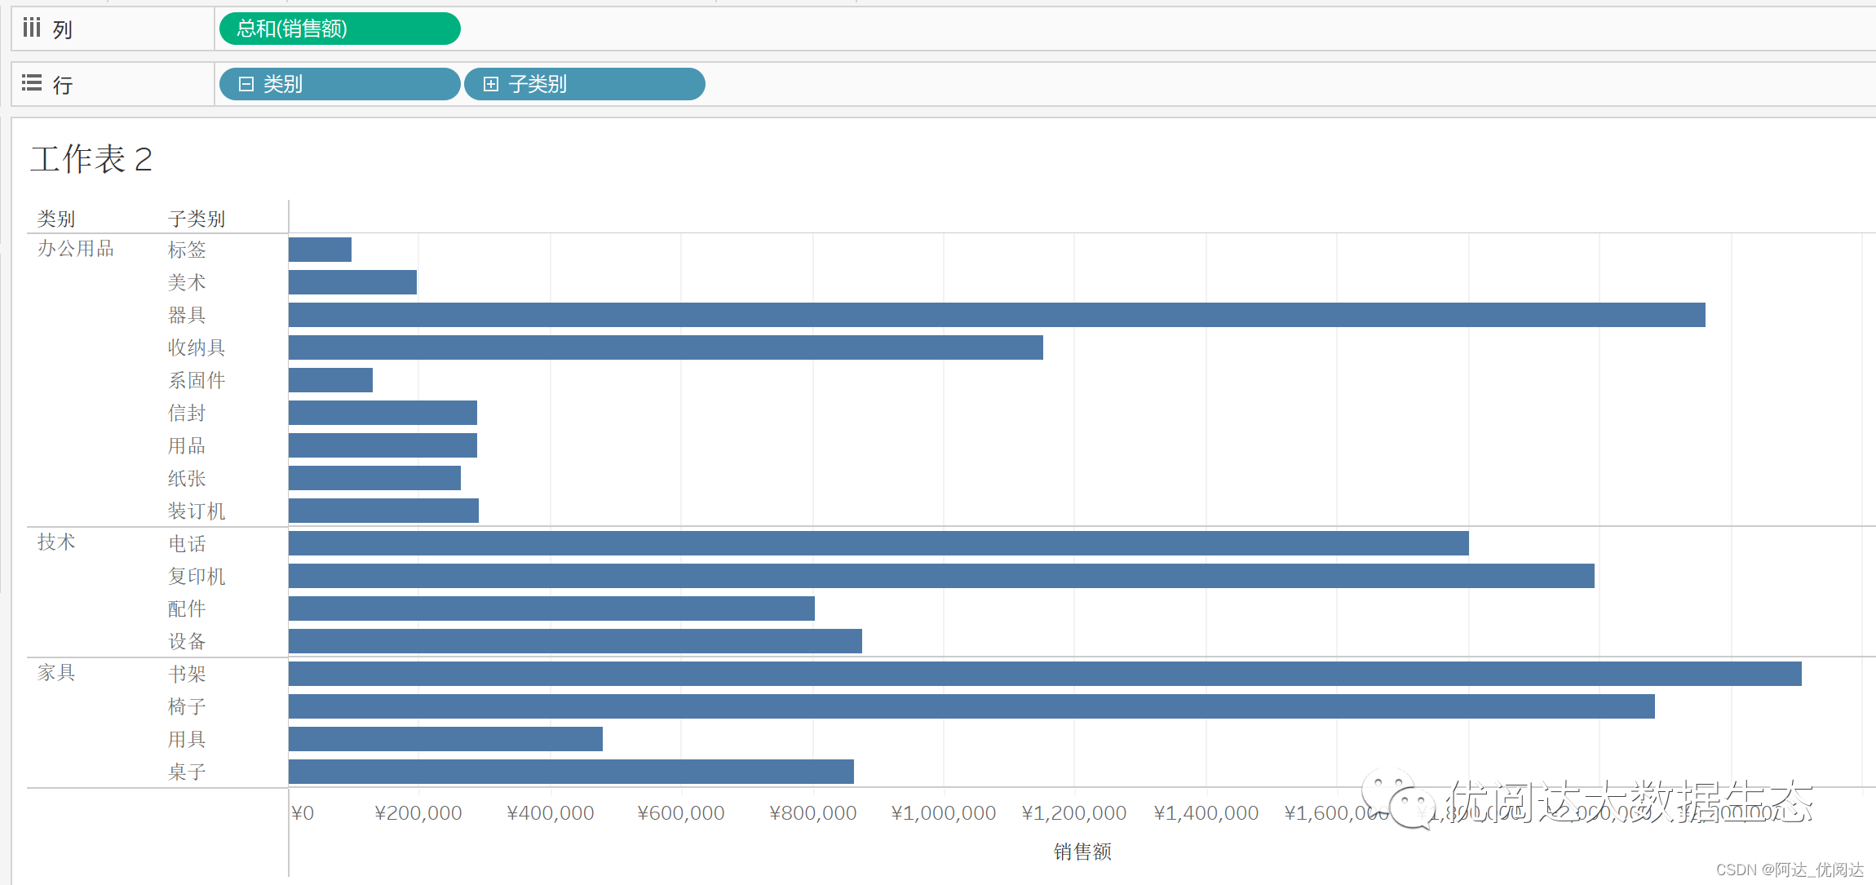Image resolution: width=1876 pixels, height=885 pixels.
Task: Click the ¥1,400,000 axis tick label
Action: [x=1206, y=813]
